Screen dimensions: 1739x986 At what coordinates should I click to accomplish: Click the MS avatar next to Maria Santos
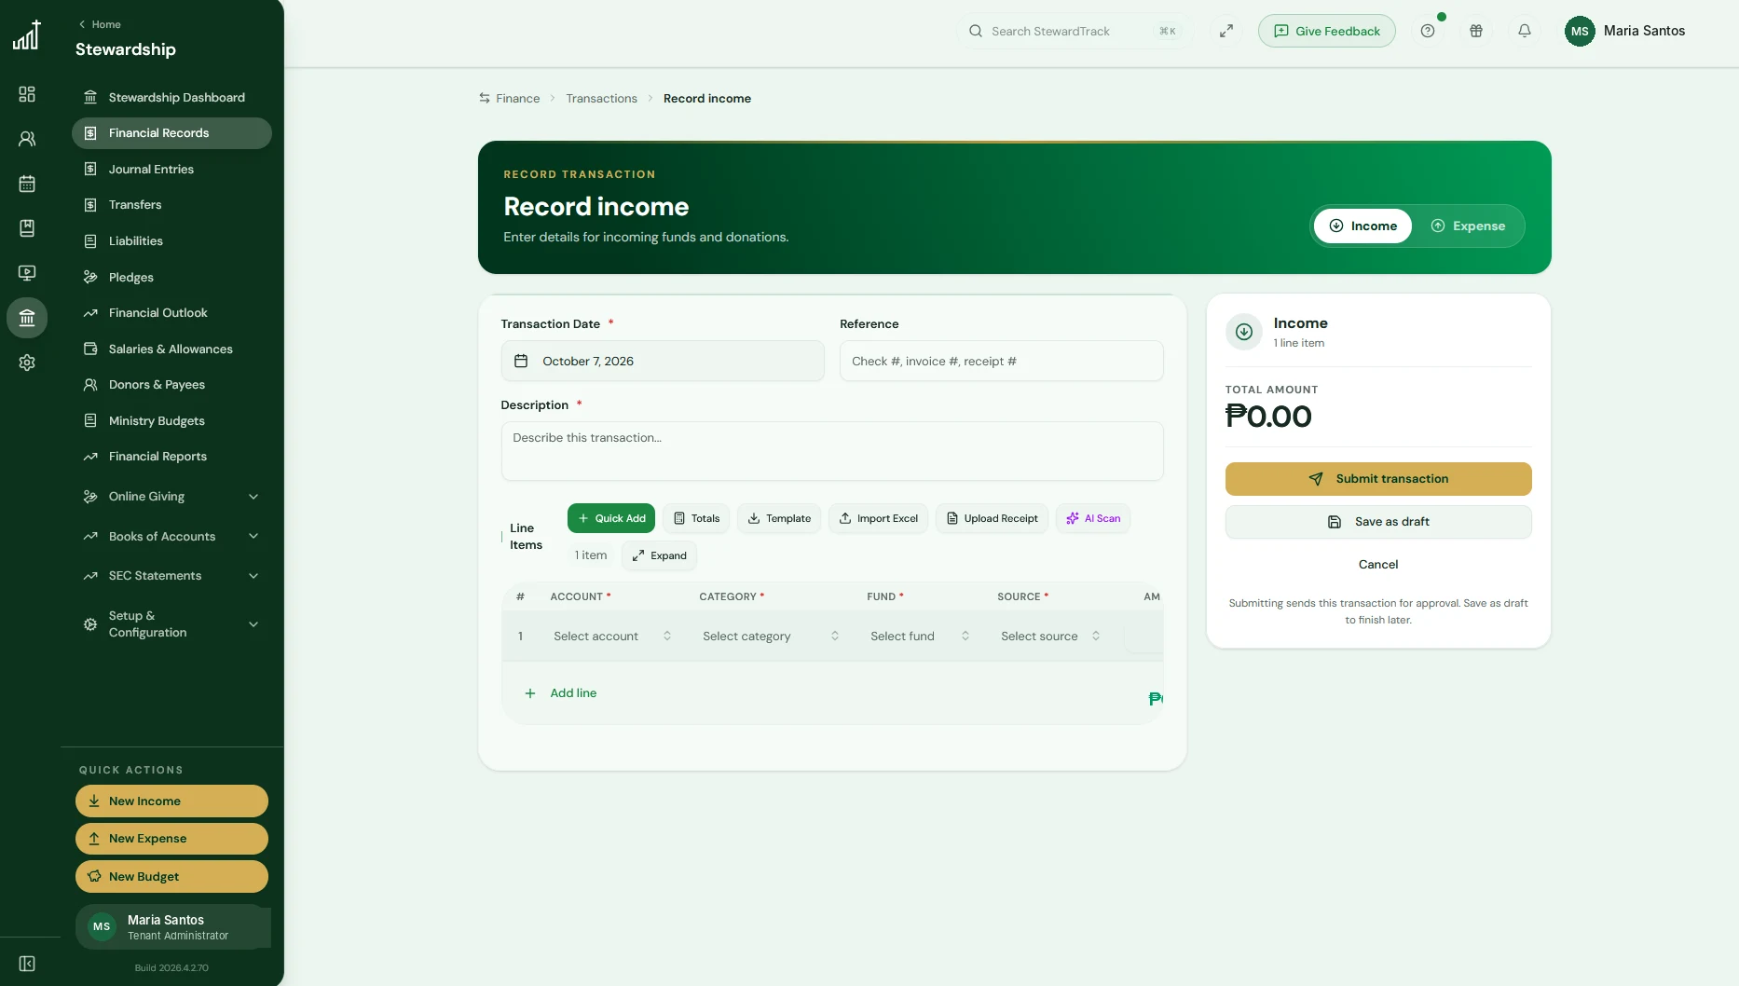[1580, 31]
